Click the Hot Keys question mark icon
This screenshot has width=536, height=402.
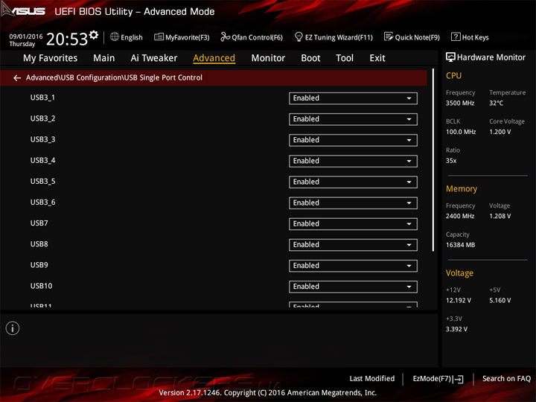pos(456,36)
